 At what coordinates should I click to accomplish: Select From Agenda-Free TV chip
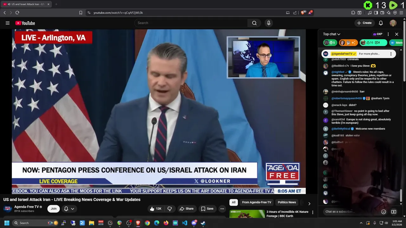click(257, 202)
